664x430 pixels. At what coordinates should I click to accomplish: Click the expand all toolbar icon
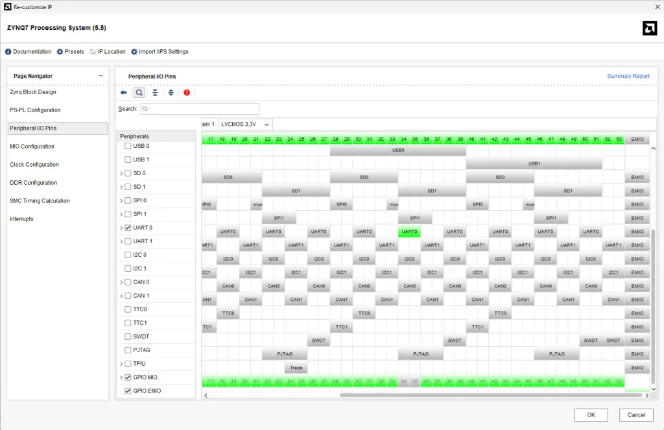[171, 93]
